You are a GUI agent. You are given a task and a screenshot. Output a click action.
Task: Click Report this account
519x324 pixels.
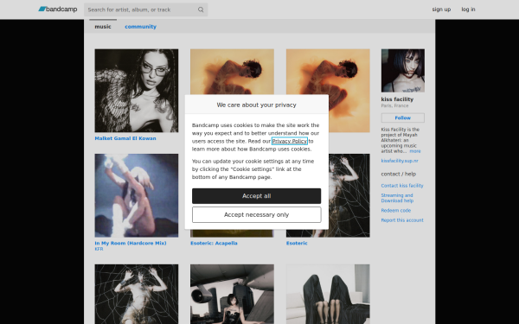click(x=402, y=219)
